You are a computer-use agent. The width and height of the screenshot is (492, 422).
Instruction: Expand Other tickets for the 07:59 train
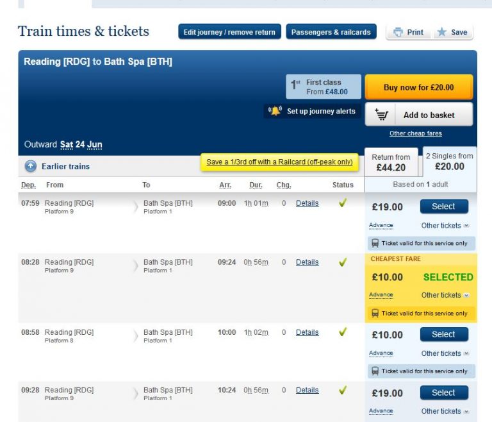(x=445, y=226)
